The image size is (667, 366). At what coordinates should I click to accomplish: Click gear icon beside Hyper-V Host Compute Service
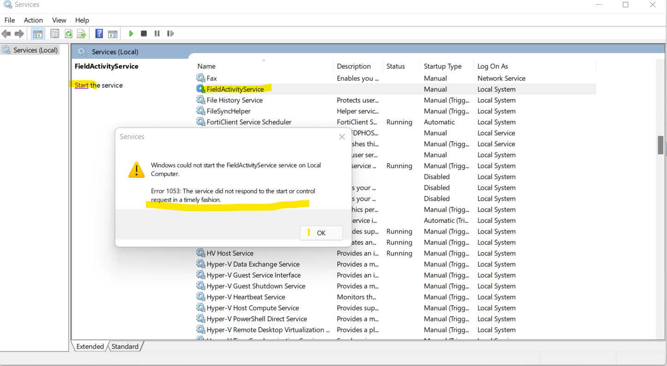(201, 308)
